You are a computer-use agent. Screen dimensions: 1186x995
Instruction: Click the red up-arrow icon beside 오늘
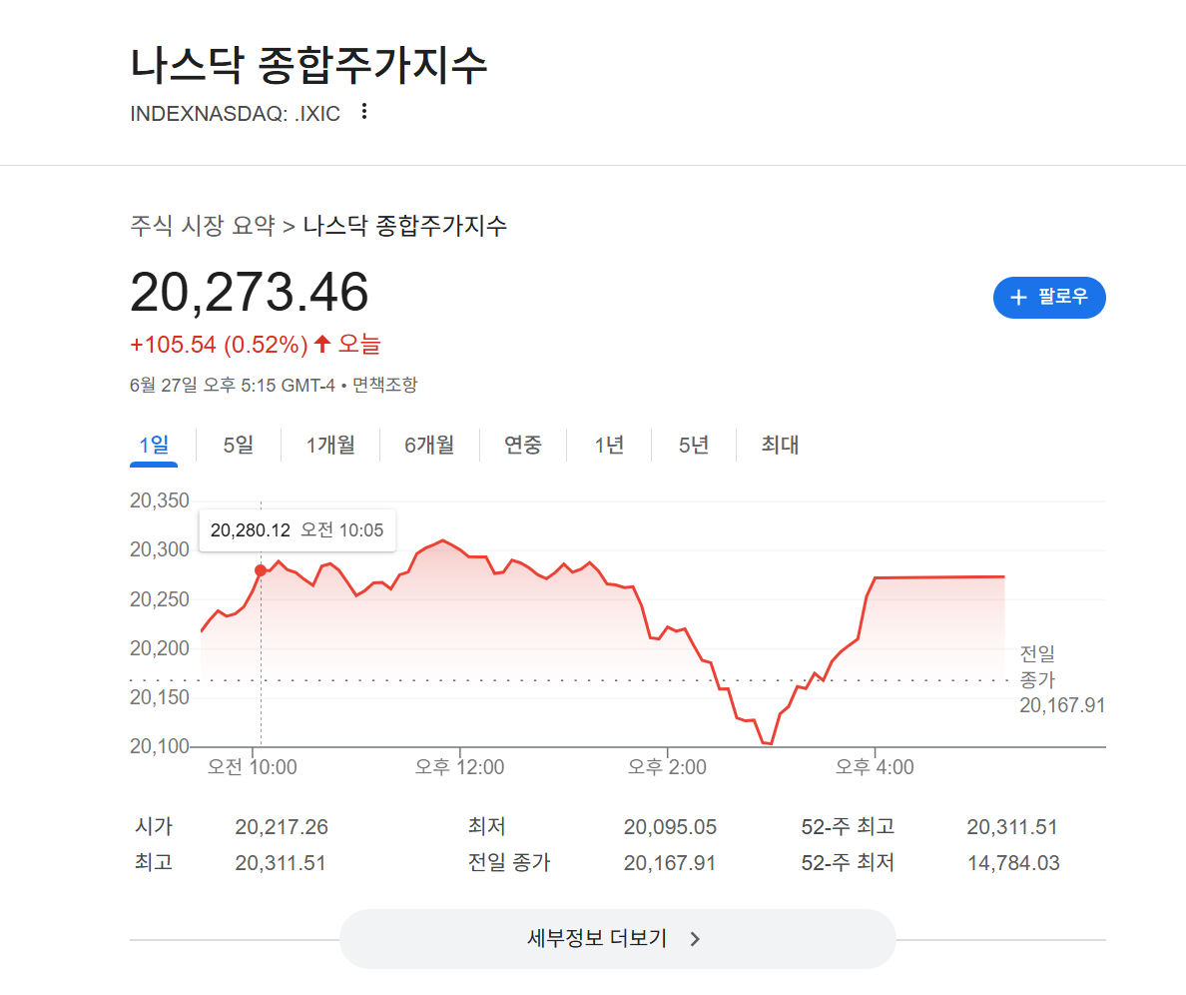point(323,345)
